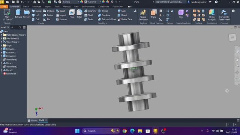This screenshot has height=135, width=240.
Task: Apply the Shell tool
Action: point(88,15)
